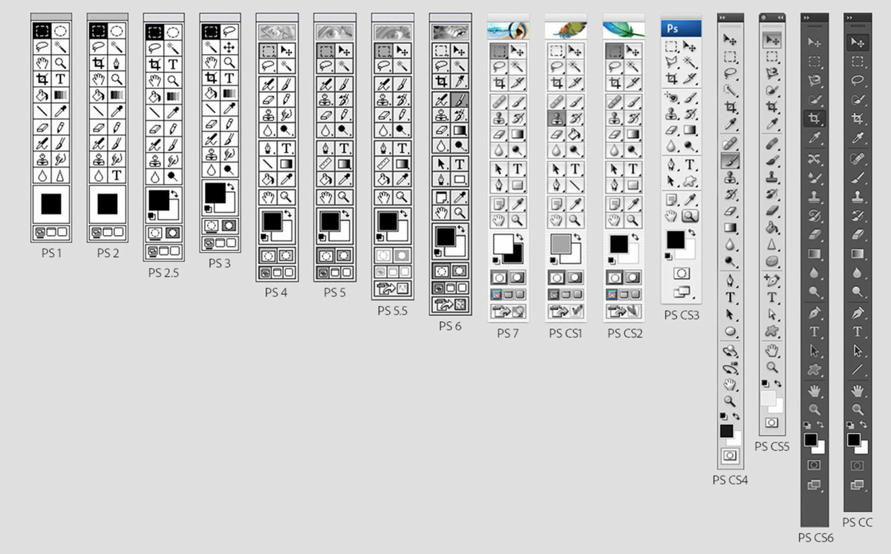Pick the Paint Bucket in PS CS1 toolbar
891x554 pixels.
click(x=575, y=134)
